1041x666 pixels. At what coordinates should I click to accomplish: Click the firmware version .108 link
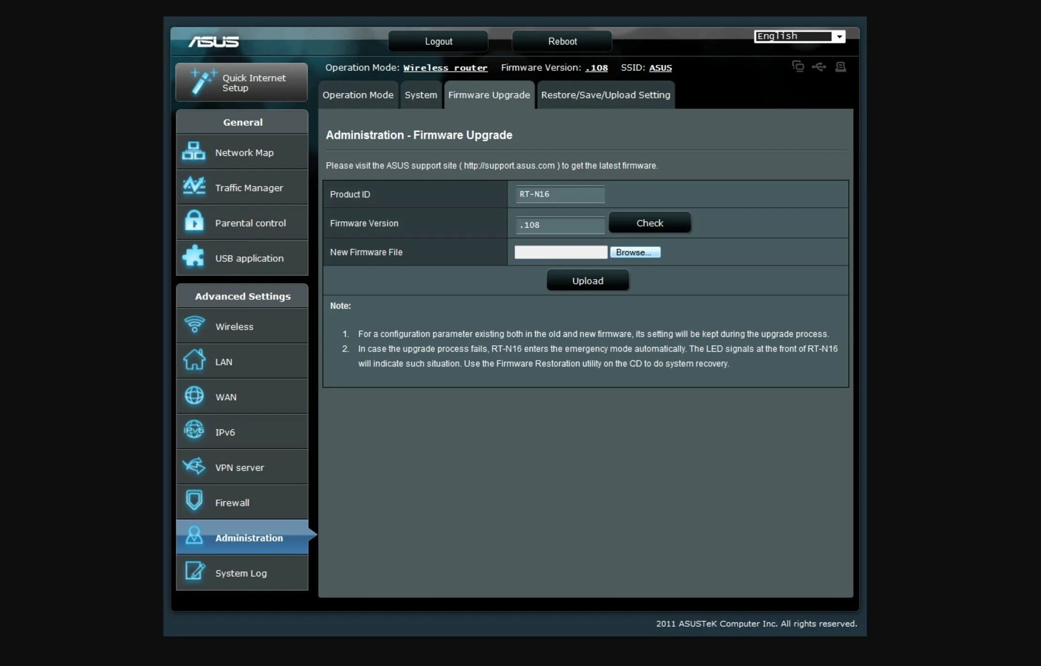pos(596,68)
